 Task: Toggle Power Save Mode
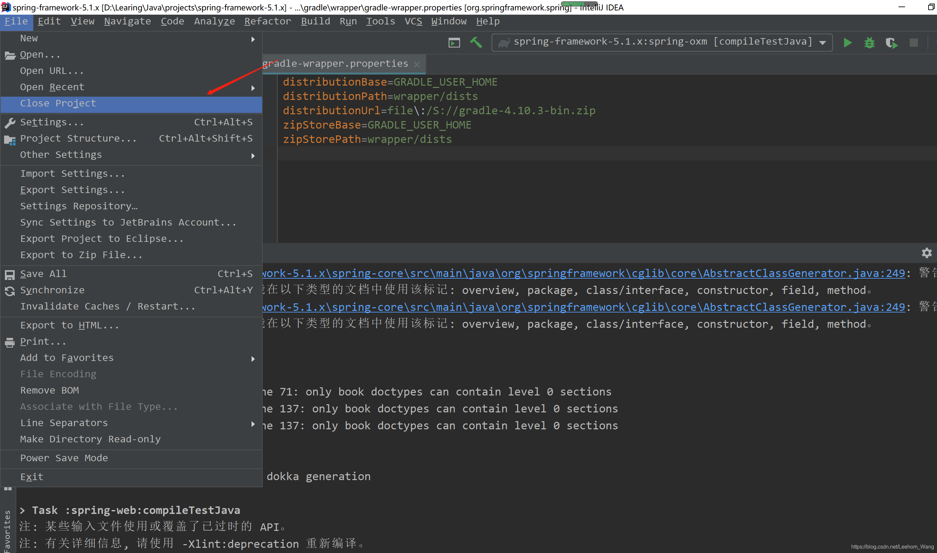pyautogui.click(x=131, y=458)
